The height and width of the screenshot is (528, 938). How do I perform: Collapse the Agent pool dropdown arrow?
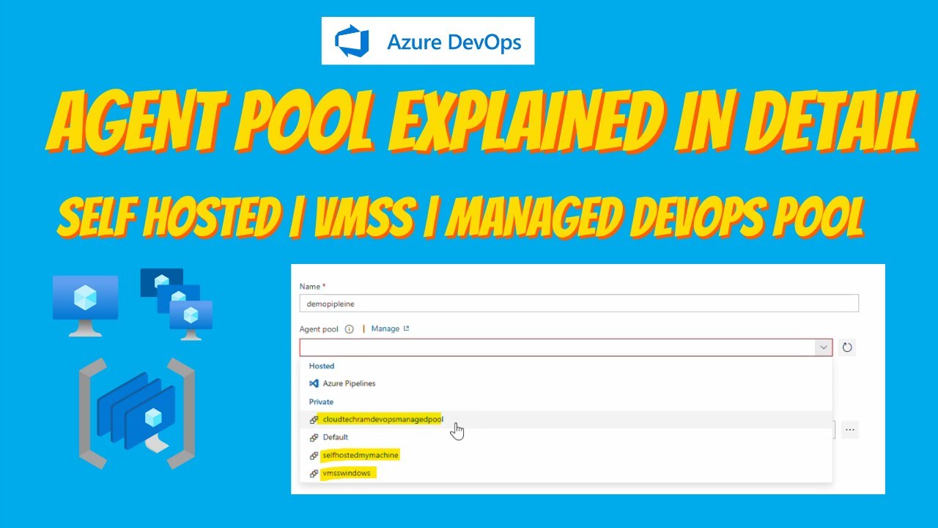(824, 348)
